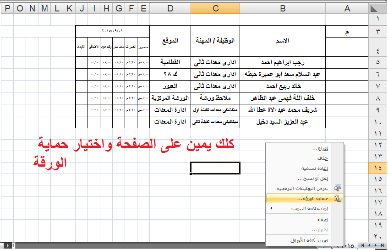
Task: Select نقل أو نسخ... menu entry
Action: coord(305,178)
